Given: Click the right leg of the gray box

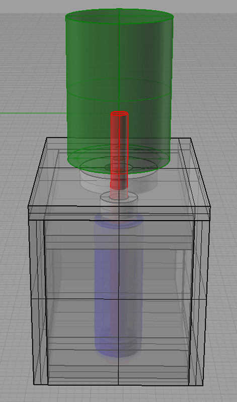Looking at the screenshot, I should coord(199,303).
